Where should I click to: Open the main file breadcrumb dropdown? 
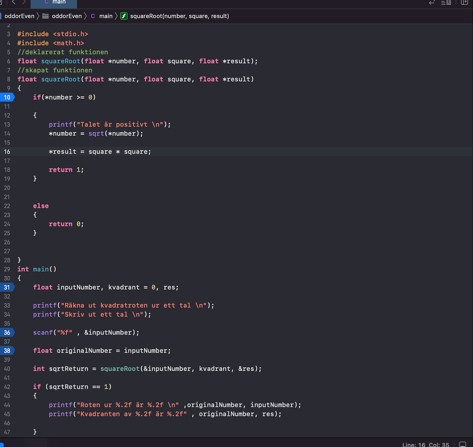coord(106,16)
